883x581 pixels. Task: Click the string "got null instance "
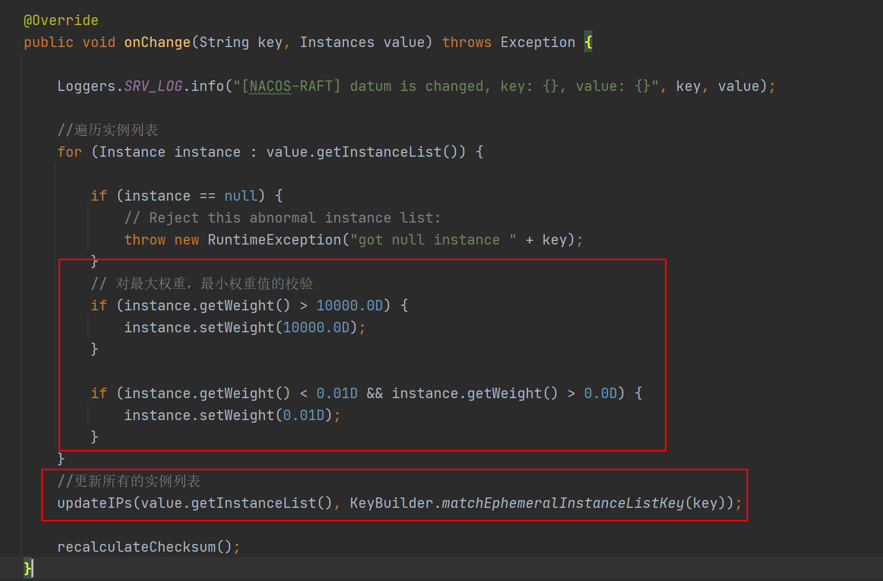coord(433,240)
